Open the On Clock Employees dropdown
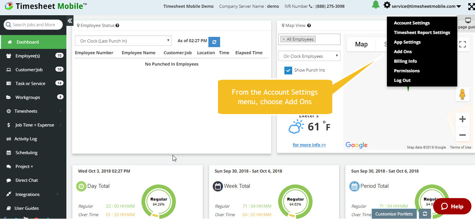 (x=309, y=56)
